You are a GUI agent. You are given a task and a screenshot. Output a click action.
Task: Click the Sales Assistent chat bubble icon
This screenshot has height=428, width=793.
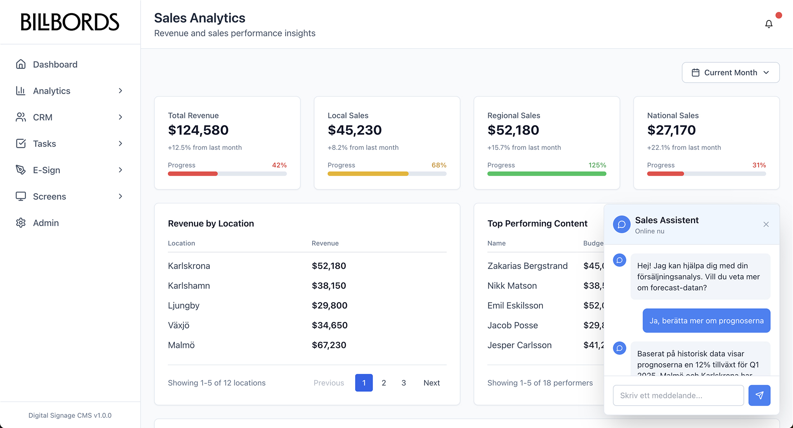pyautogui.click(x=621, y=224)
